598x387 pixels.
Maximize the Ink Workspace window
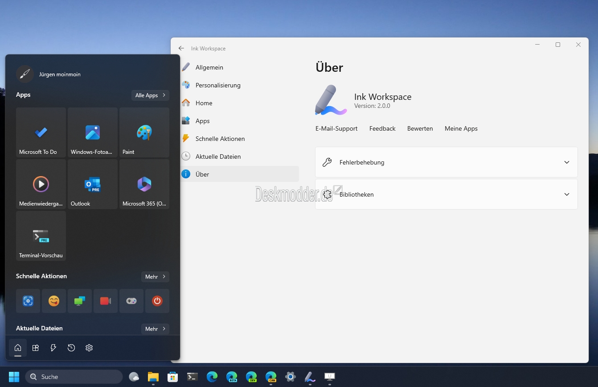(558, 45)
